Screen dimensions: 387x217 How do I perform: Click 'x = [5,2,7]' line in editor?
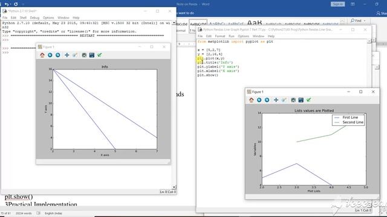click(209, 50)
